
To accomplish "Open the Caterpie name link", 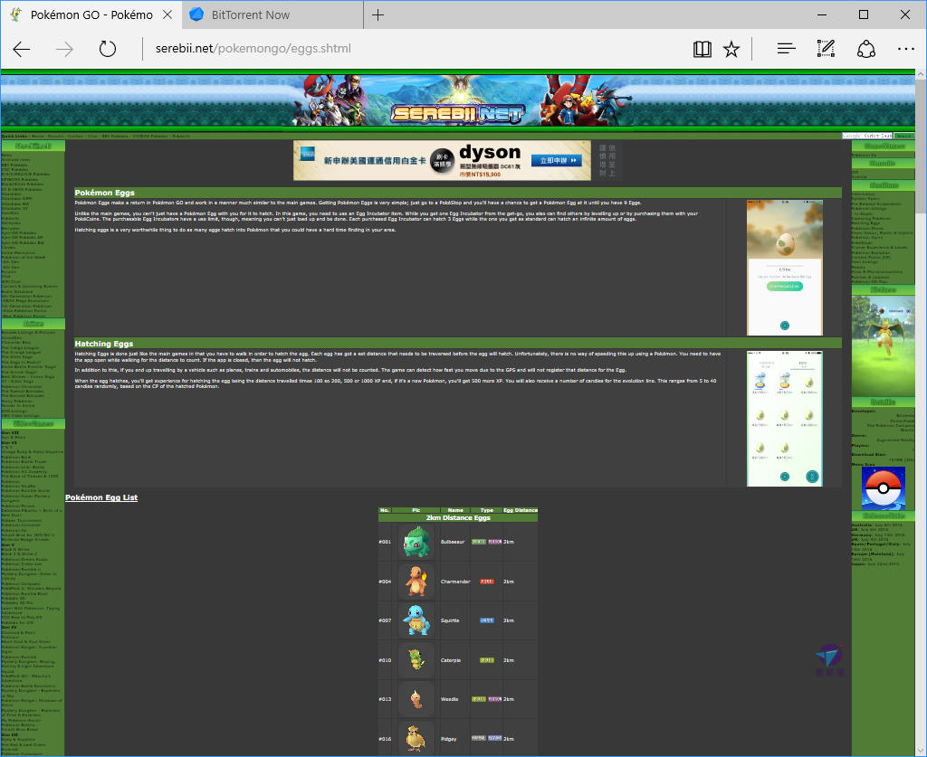I will click(451, 660).
